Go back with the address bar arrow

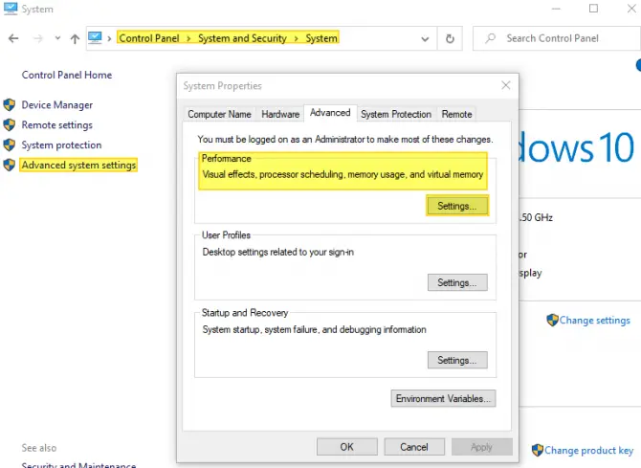13,38
